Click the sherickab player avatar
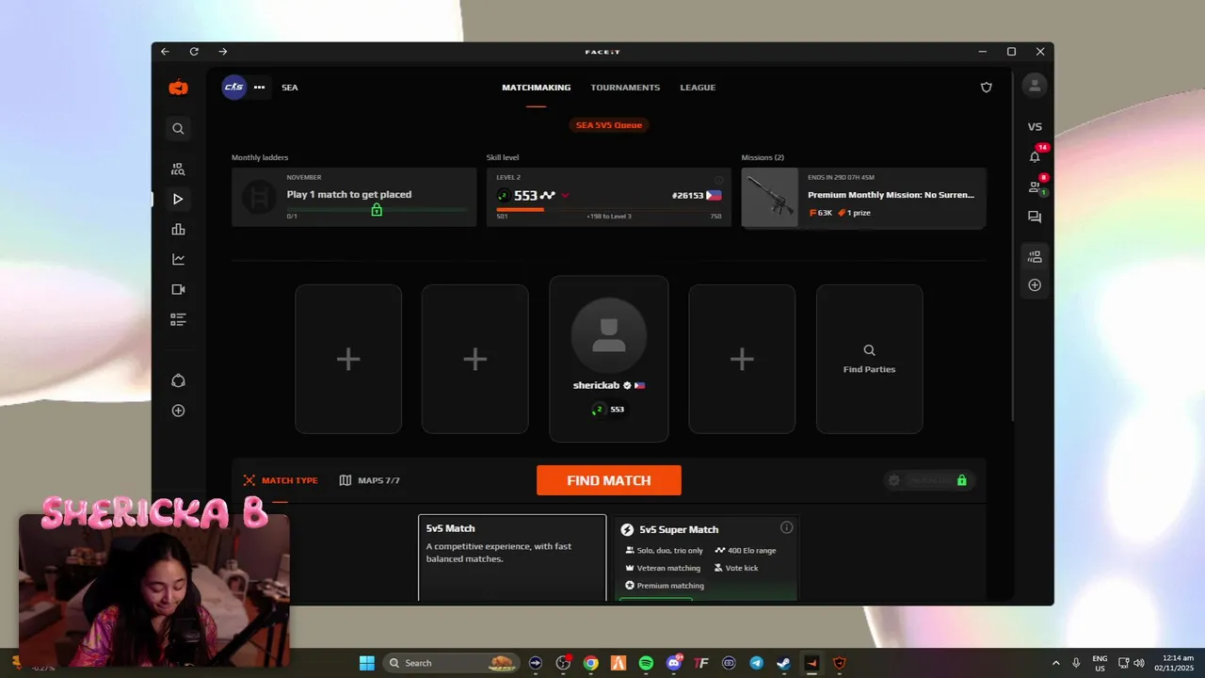The image size is (1205, 678). [x=609, y=337]
